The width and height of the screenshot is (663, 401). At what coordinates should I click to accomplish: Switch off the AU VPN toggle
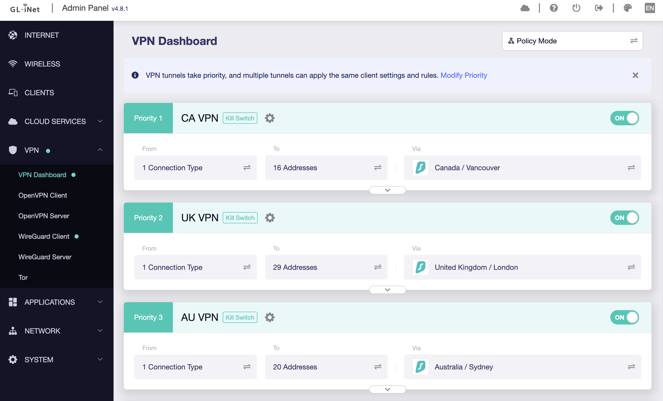(624, 317)
